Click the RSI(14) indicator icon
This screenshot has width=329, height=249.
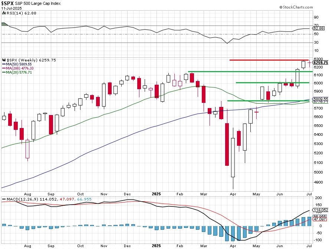click(4, 13)
